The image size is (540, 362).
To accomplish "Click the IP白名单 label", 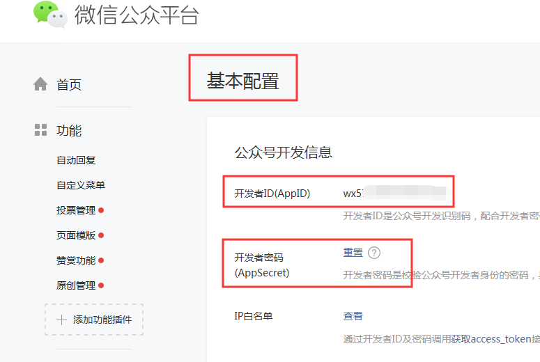I will [254, 316].
